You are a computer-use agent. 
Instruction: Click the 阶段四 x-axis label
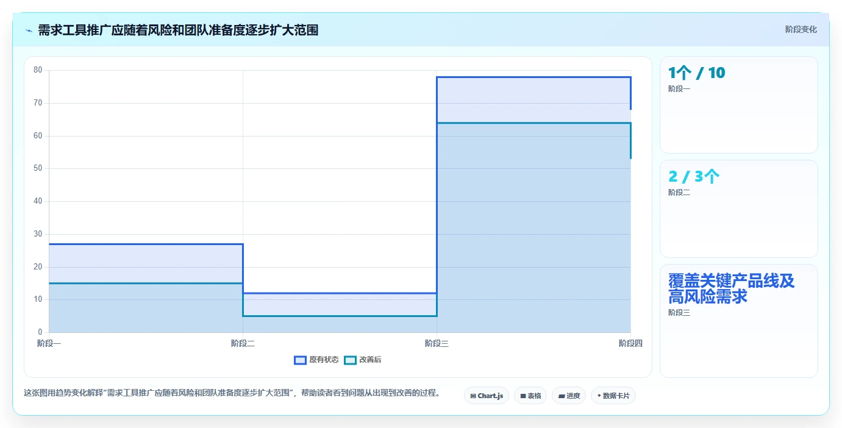(x=630, y=344)
